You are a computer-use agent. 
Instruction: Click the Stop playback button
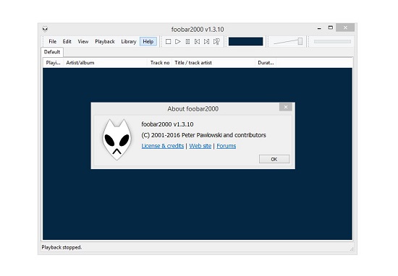168,42
